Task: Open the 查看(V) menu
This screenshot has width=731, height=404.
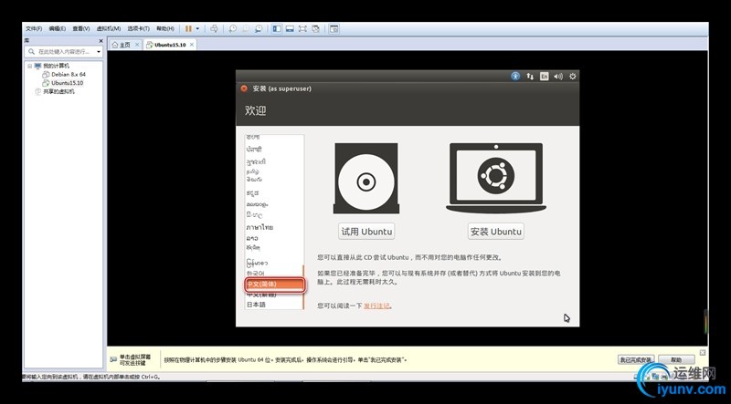Action: tap(81, 29)
